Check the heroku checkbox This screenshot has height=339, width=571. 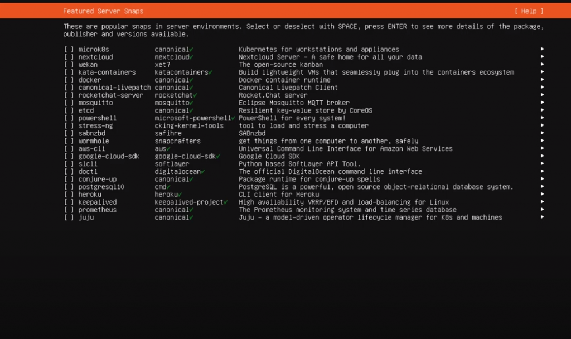pyautogui.click(x=69, y=195)
